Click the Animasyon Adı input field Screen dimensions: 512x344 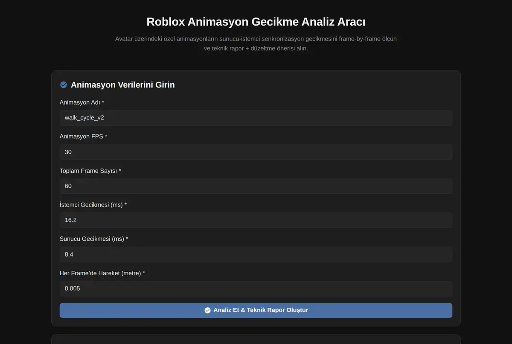pyautogui.click(x=256, y=118)
